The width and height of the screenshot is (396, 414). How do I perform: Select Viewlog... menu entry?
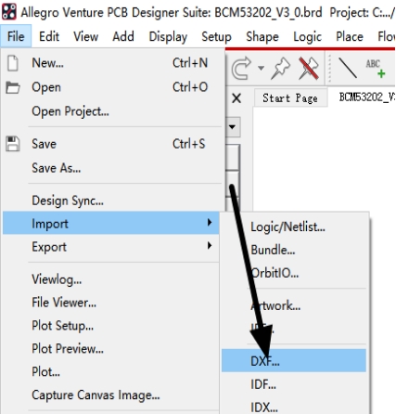(x=111, y=279)
